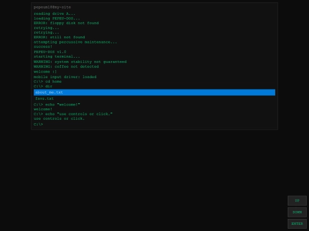
Task: Open the favs.txt file entry
Action: pos(154,99)
